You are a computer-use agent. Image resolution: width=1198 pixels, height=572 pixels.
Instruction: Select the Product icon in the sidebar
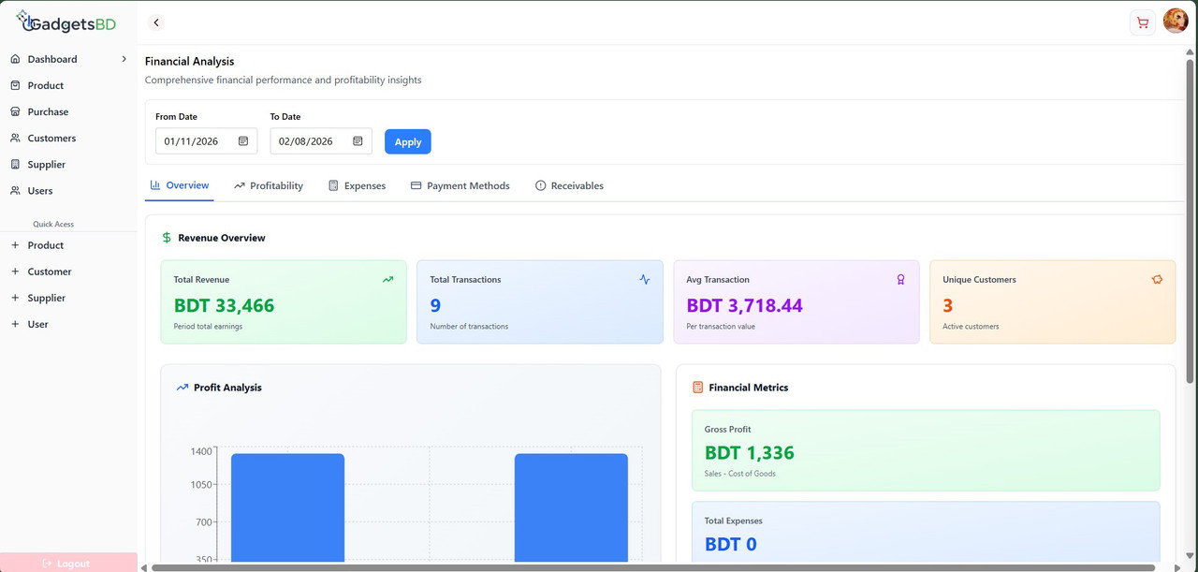point(15,85)
